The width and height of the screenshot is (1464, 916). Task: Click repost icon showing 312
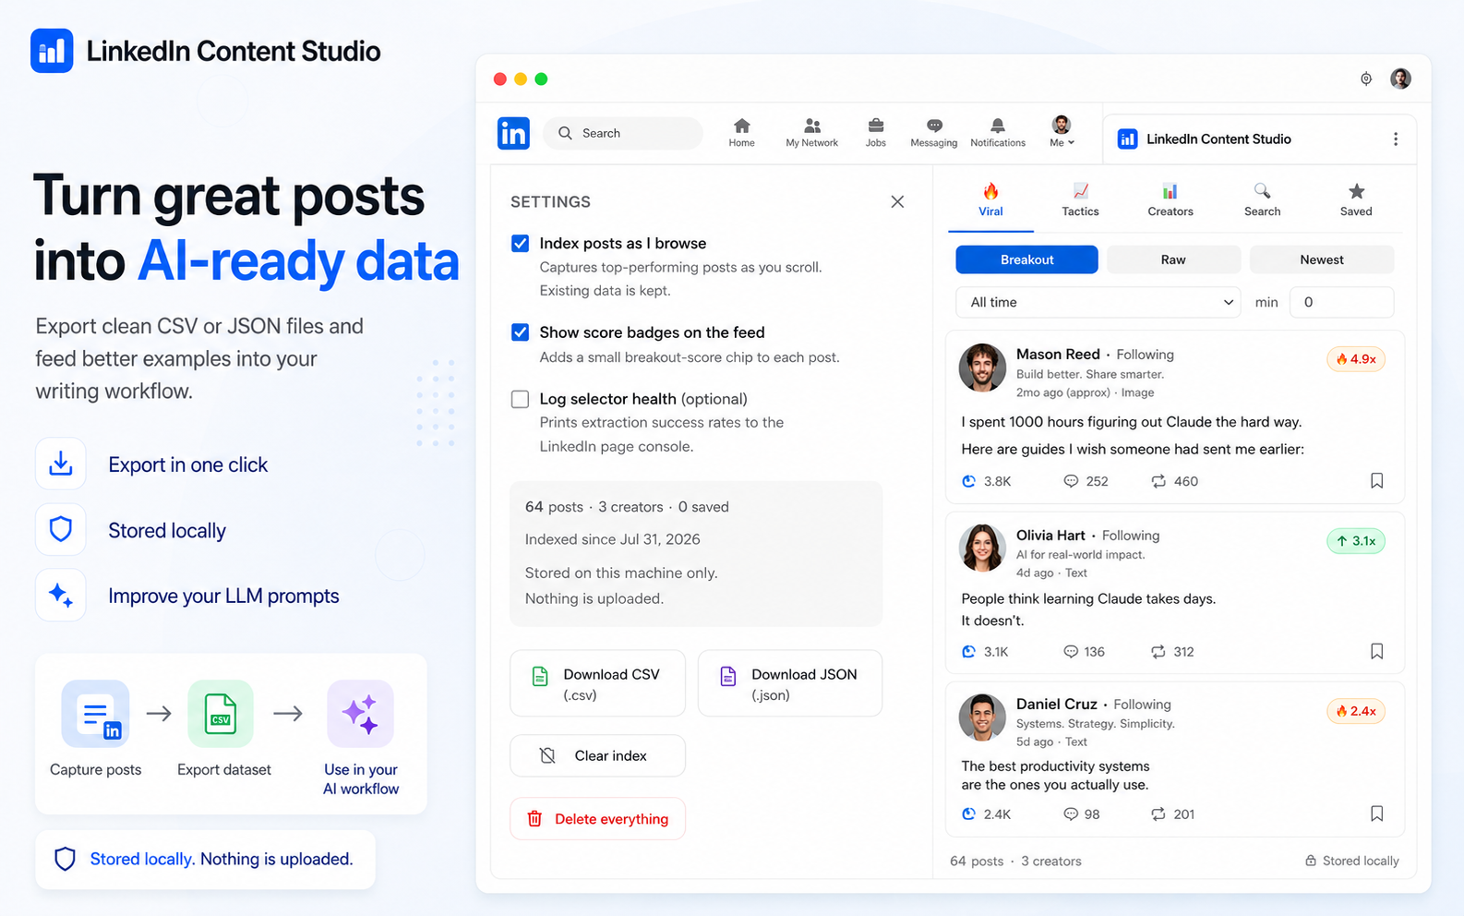point(1158,652)
